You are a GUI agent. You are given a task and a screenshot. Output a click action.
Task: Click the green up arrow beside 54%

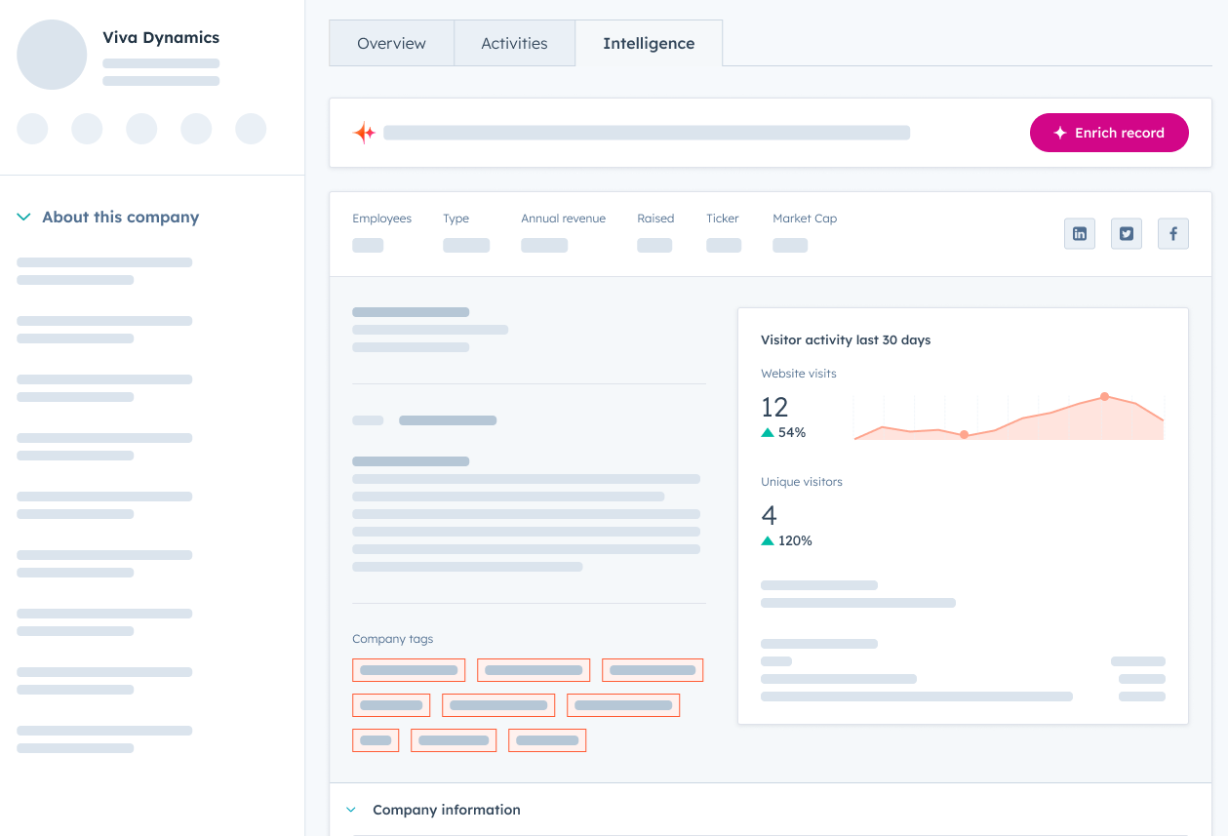click(x=768, y=432)
